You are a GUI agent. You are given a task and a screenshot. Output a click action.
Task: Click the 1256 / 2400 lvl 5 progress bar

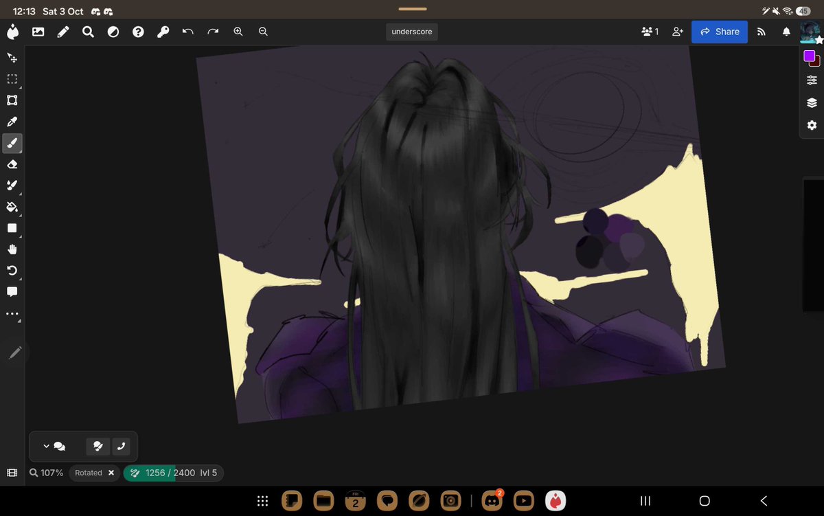coord(174,473)
